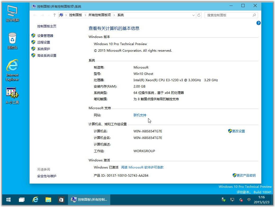Viewport: 275px width, 207px height.
Task: Click the 联机支持 online support link
Action: pos(140,115)
